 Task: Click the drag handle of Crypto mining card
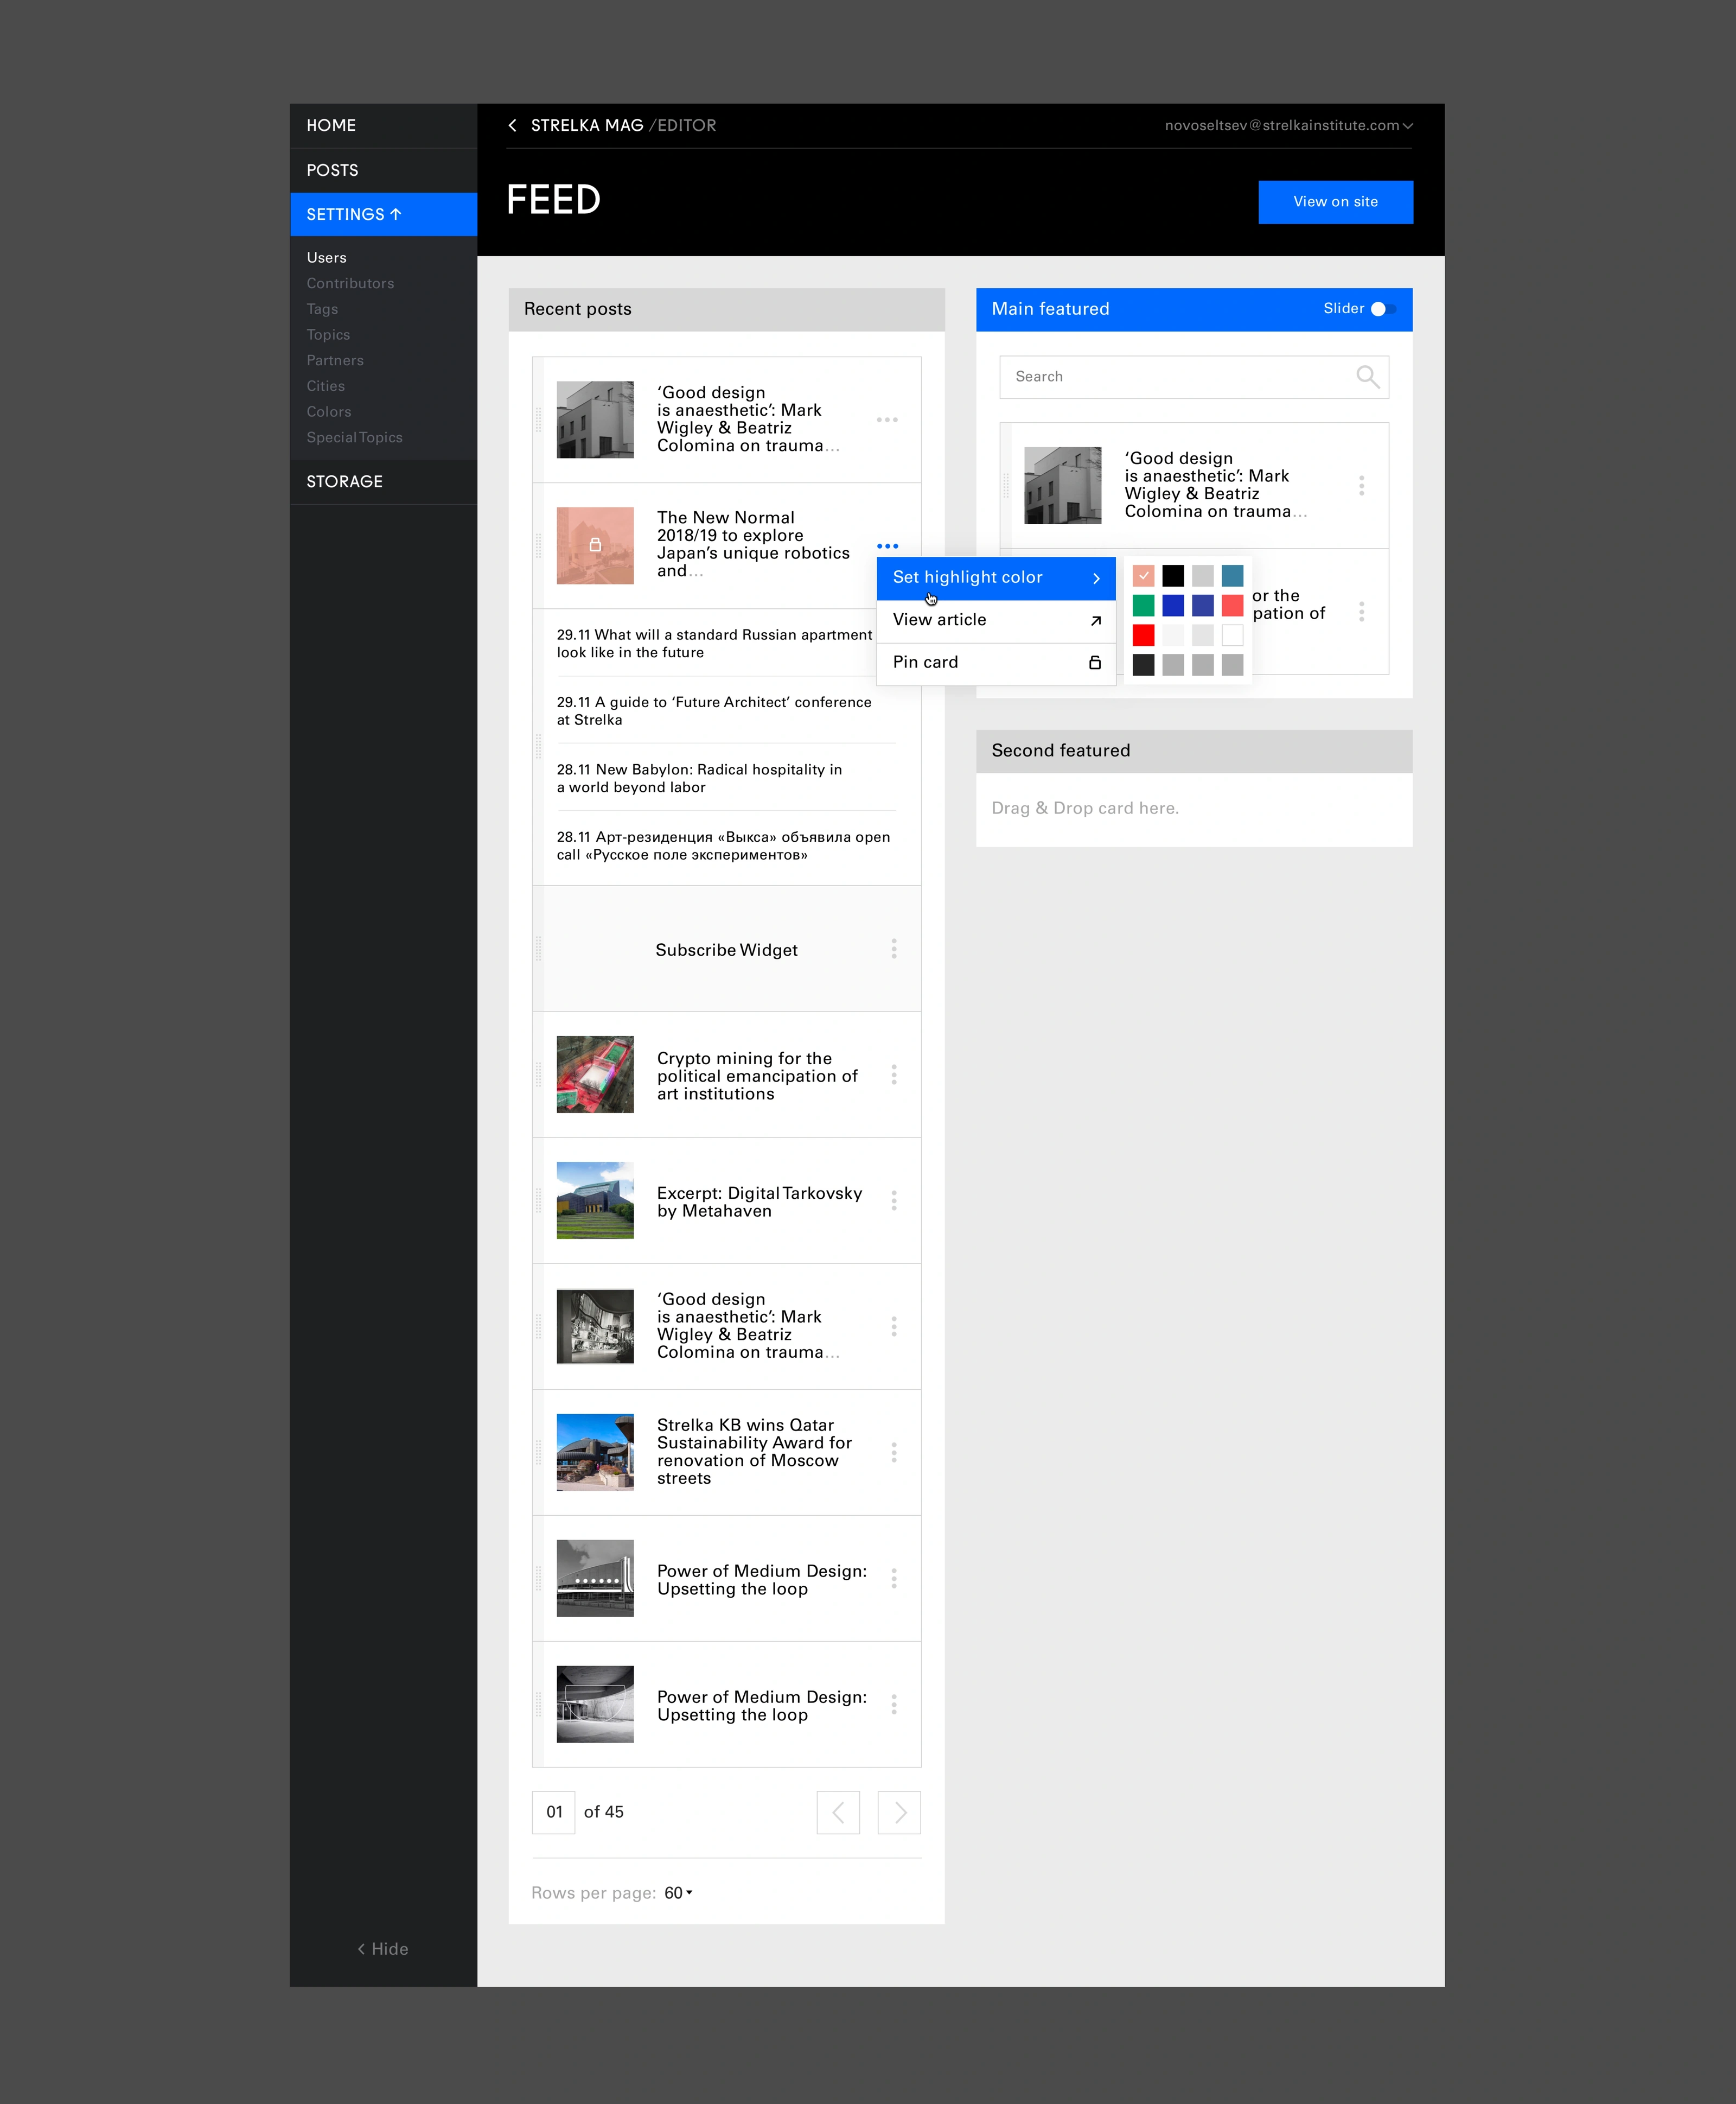click(x=538, y=1075)
